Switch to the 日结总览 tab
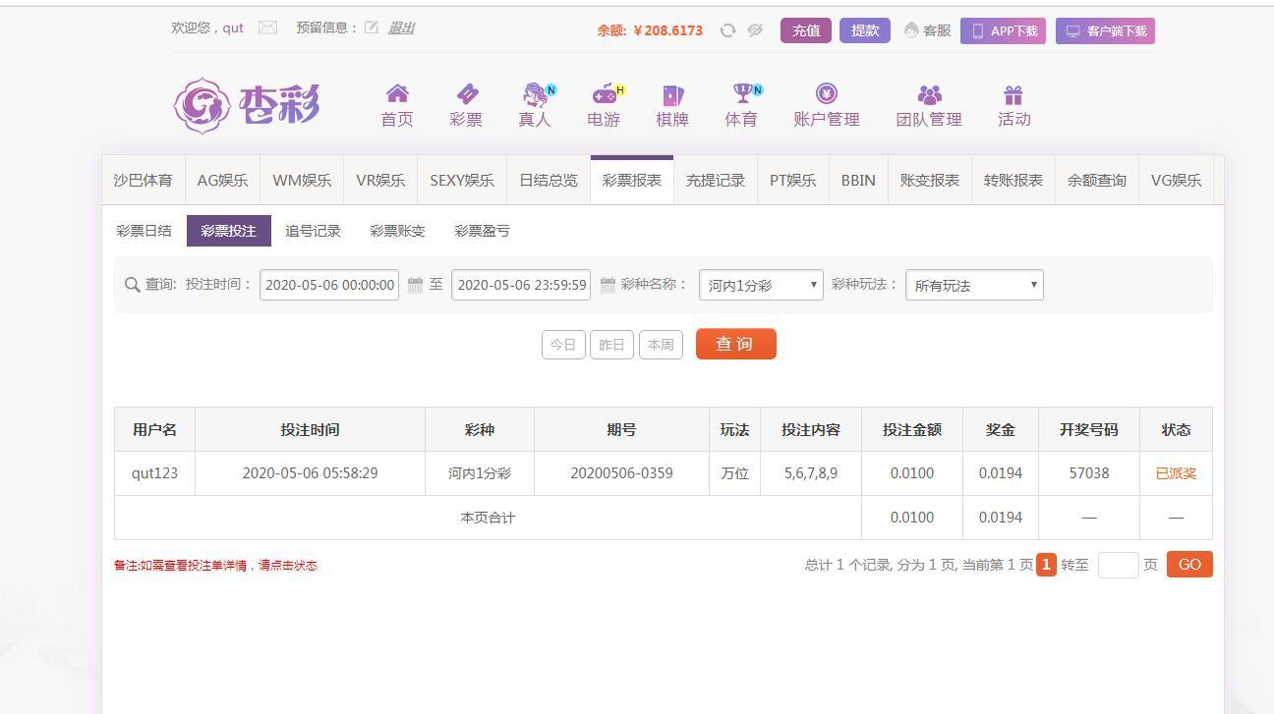Screen dimensions: 1274x714 click(x=549, y=180)
